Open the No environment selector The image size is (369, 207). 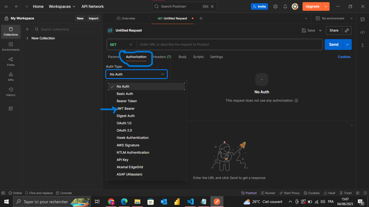click(334, 18)
